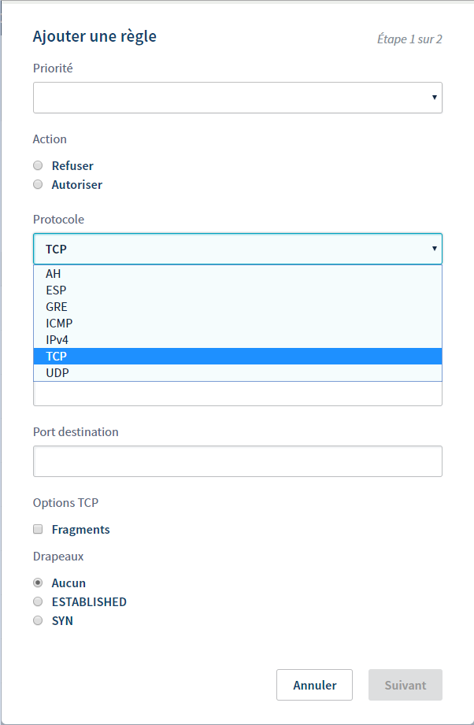Choose ICMP from the protocol list
Image resolution: width=474 pixels, height=725 pixels.
(238, 324)
